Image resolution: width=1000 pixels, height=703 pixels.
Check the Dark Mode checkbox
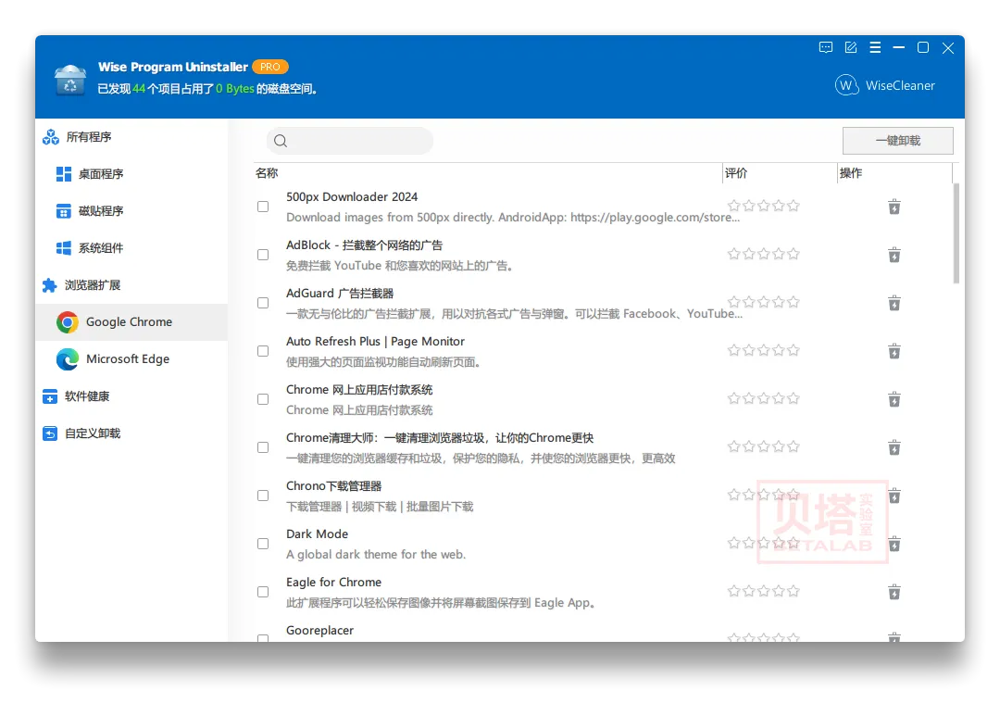point(263,544)
